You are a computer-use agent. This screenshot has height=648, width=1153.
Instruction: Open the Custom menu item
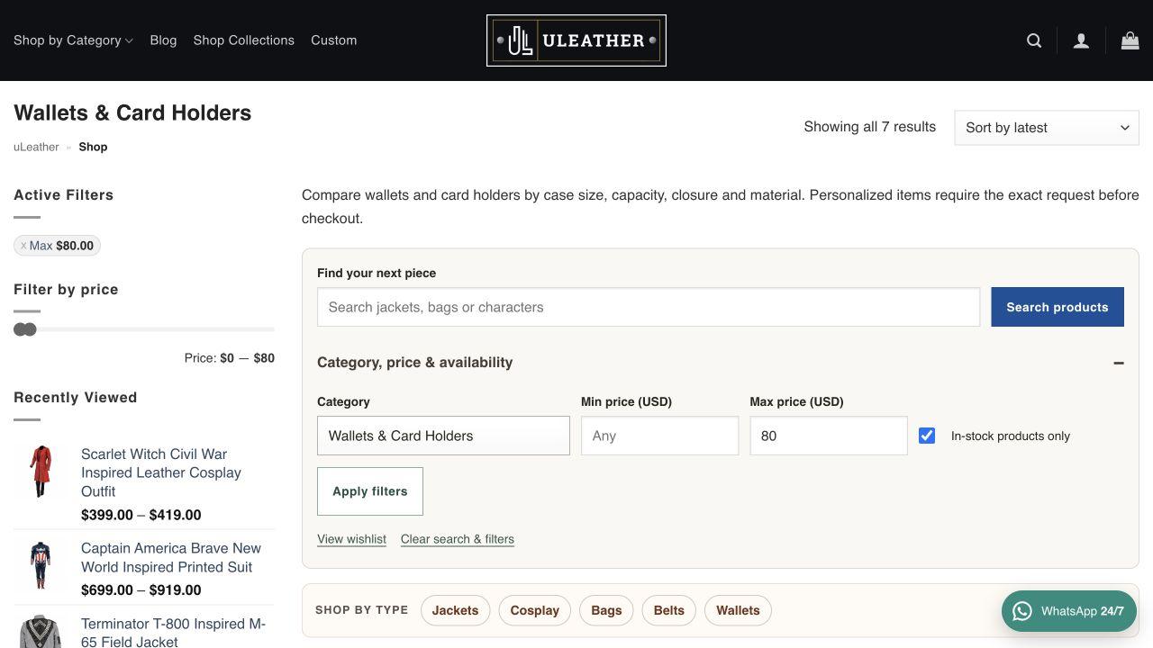(333, 40)
